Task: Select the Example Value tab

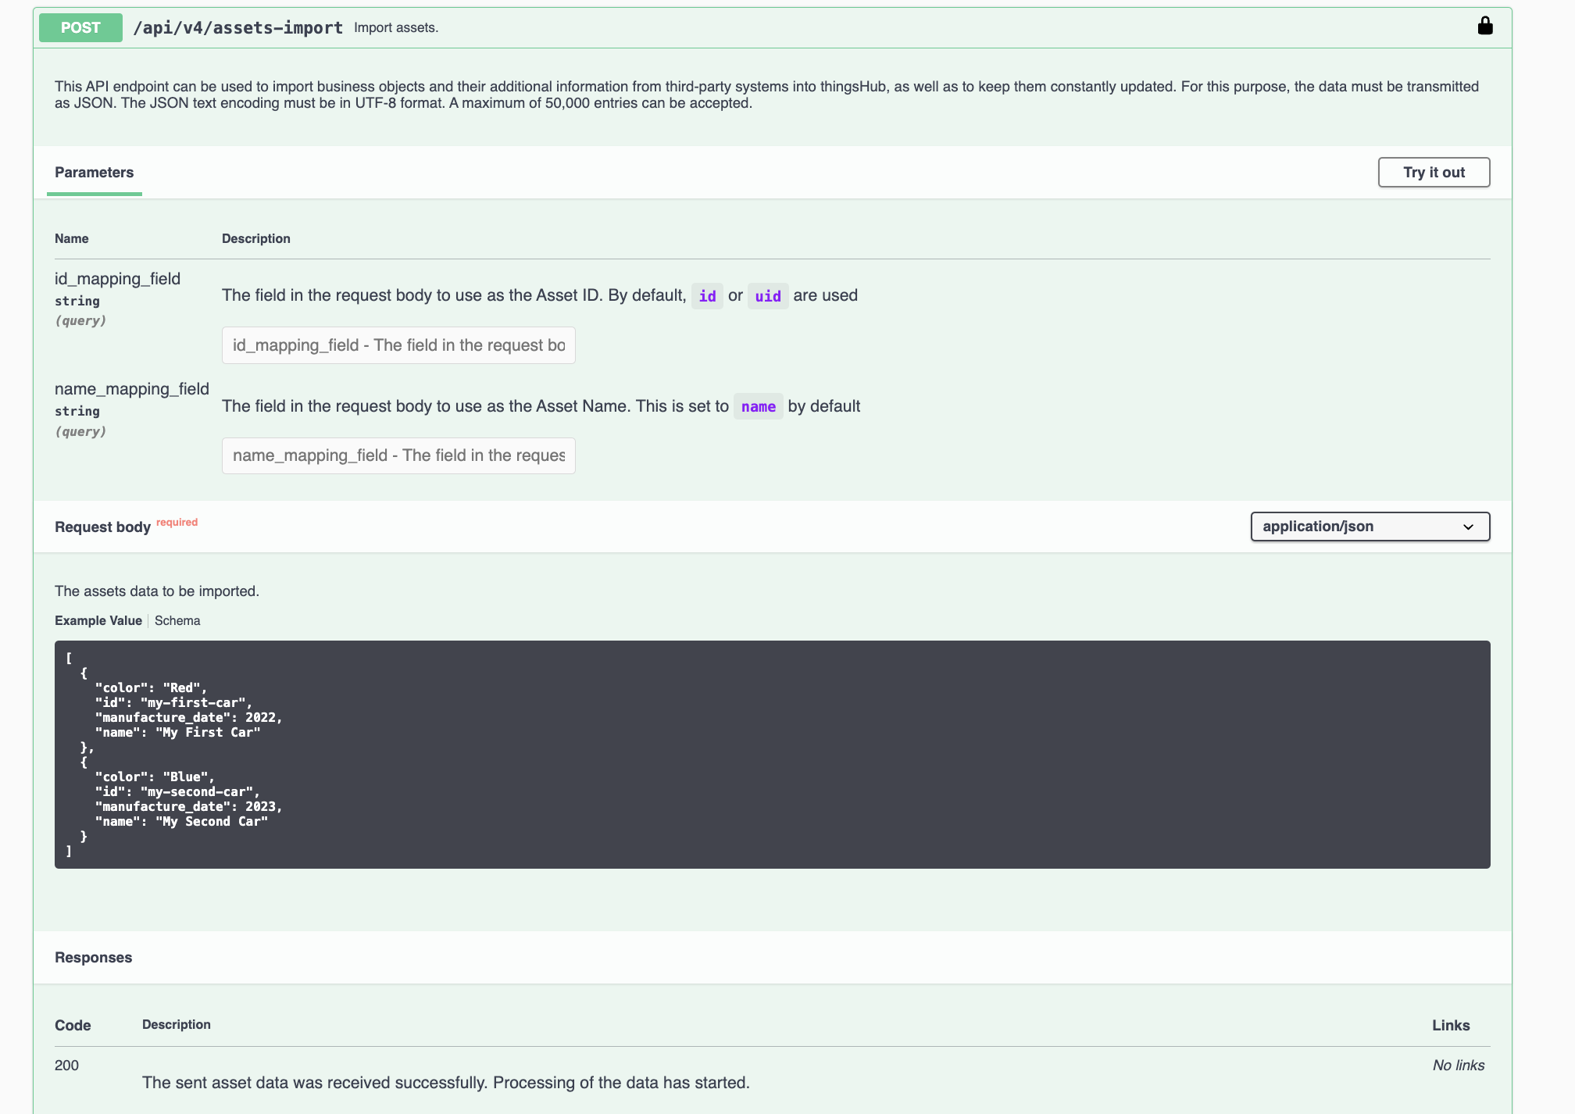Action: click(98, 620)
